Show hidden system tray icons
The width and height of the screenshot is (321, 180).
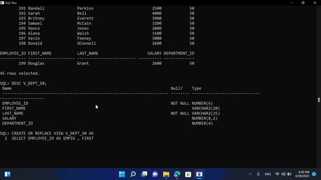point(250,174)
